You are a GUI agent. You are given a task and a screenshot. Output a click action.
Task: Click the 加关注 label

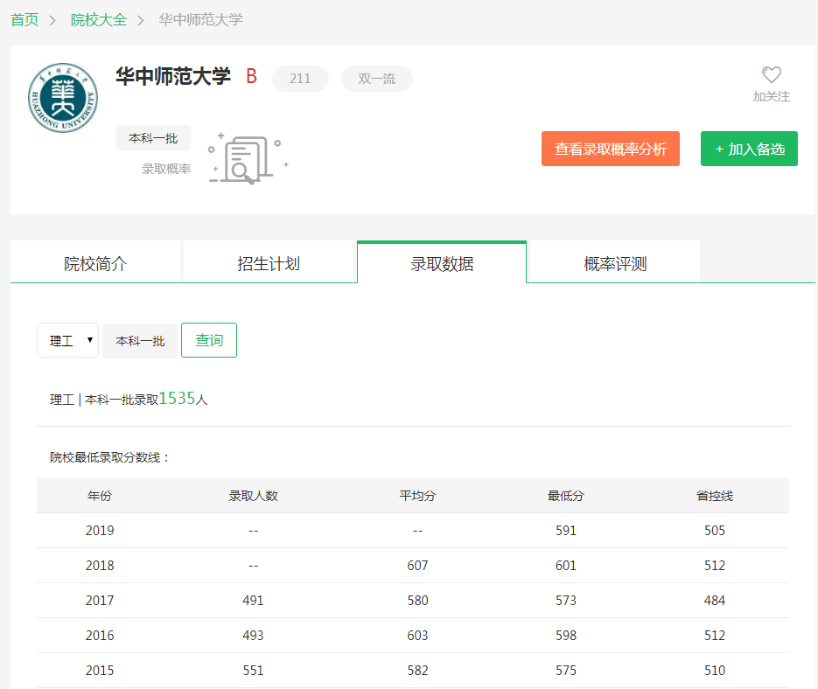click(x=771, y=96)
